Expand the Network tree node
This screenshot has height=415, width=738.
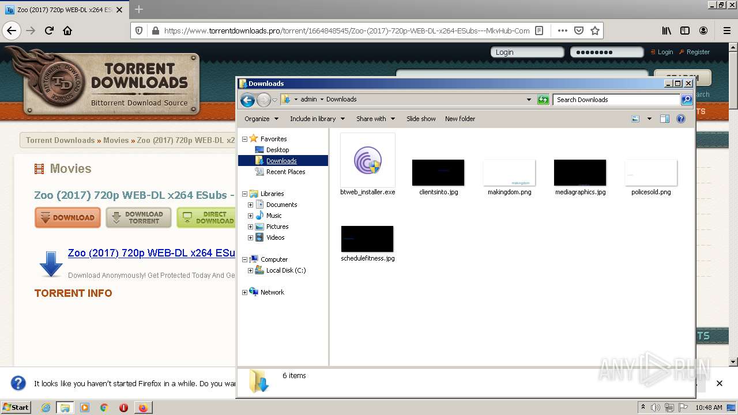[244, 292]
